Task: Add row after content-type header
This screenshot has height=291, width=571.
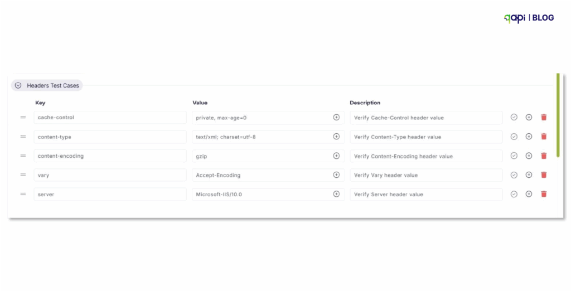Action: (529, 137)
